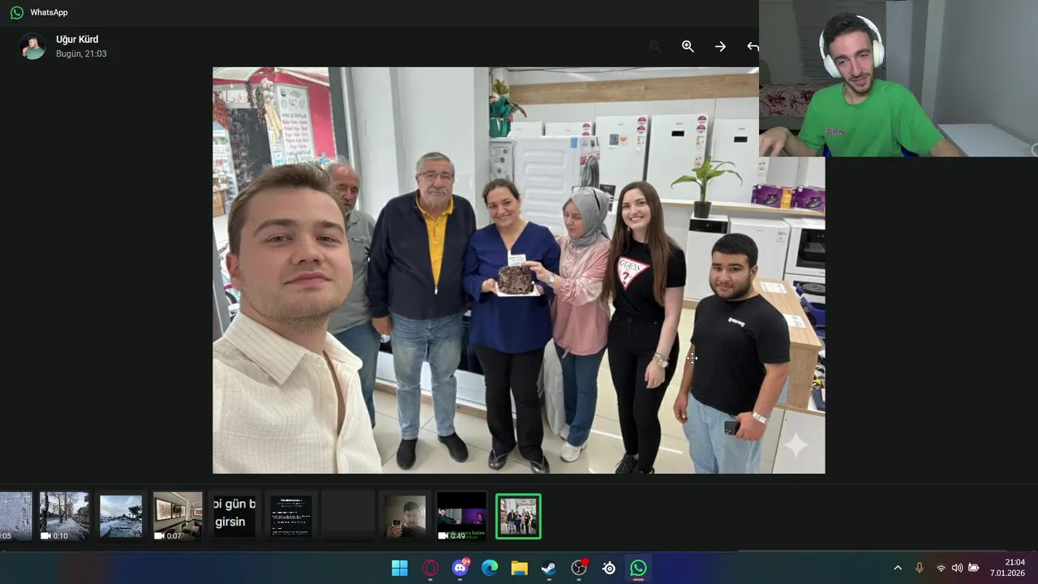
Task: Select the snowy landscape photo thumbnail
Action: click(121, 516)
